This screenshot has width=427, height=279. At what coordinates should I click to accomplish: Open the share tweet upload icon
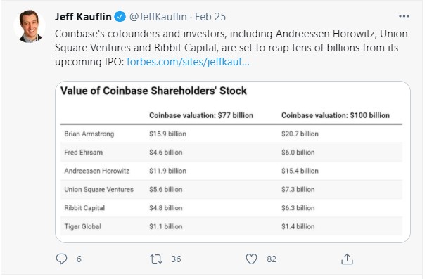(347, 259)
